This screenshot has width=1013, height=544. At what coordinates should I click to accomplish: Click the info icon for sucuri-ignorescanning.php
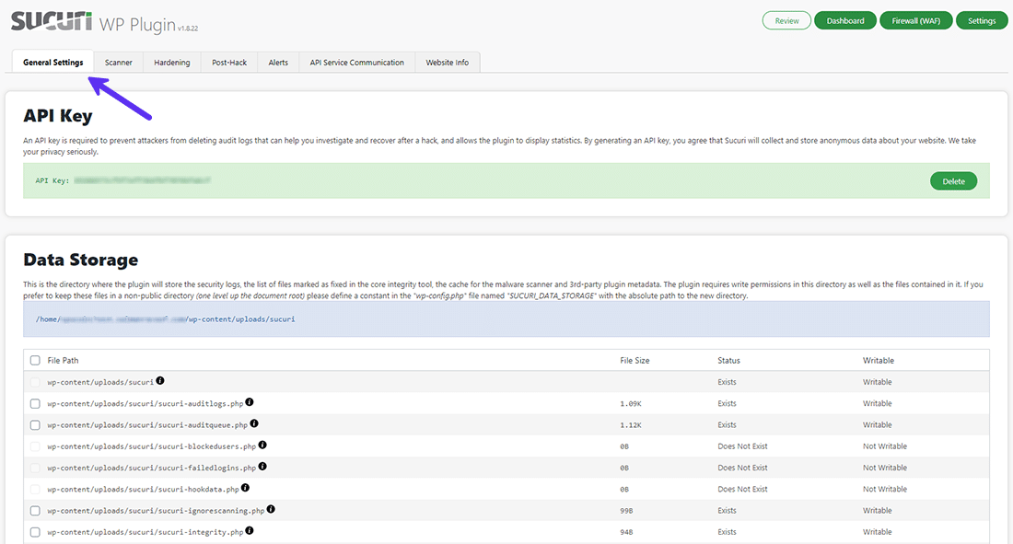tap(271, 510)
